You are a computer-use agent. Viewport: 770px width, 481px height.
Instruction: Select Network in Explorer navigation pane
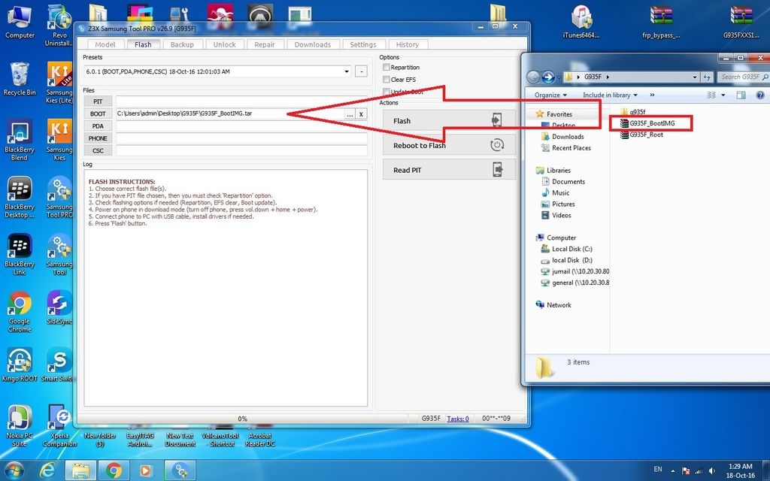click(x=553, y=305)
